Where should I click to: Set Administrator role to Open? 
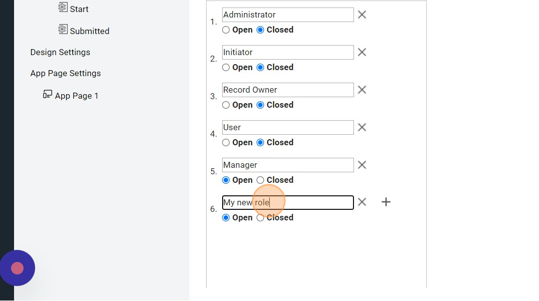coord(226,30)
